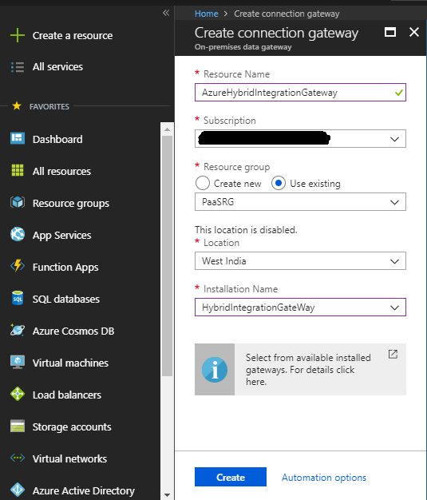
Task: Click the All resources grid icon
Action: [18, 170]
